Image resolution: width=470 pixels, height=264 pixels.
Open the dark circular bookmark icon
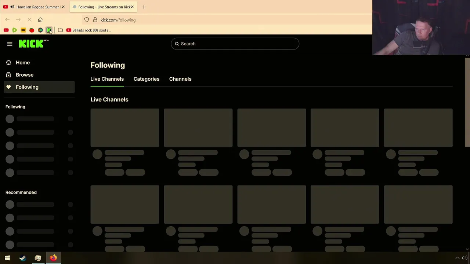pos(40,30)
